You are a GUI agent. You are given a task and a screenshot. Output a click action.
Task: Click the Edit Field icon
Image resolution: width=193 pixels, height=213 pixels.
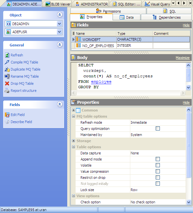click(7, 115)
